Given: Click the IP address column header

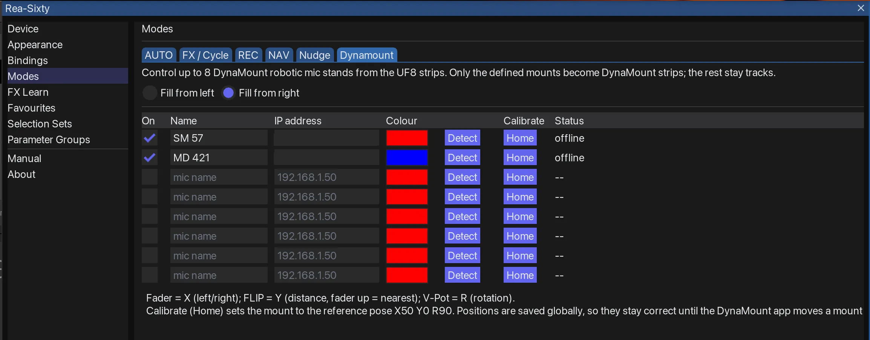Looking at the screenshot, I should [298, 121].
